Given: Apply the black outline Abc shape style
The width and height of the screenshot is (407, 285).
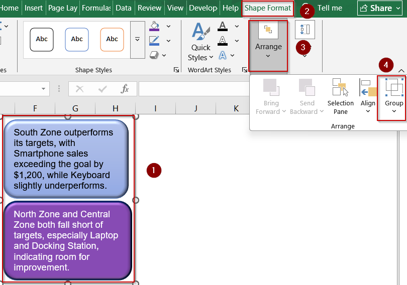Looking at the screenshot, I should click(x=42, y=39).
